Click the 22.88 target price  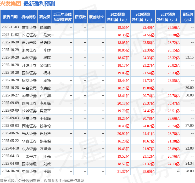click(190, 148)
